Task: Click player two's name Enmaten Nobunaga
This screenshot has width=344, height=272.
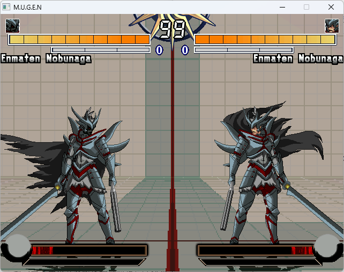Action: 298,58
